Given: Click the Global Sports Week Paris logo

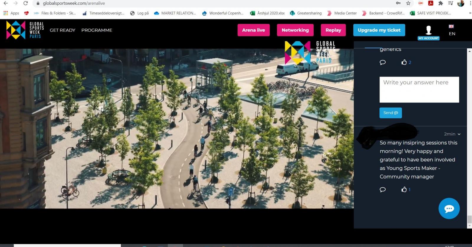Looking at the screenshot, I should tap(25, 30).
